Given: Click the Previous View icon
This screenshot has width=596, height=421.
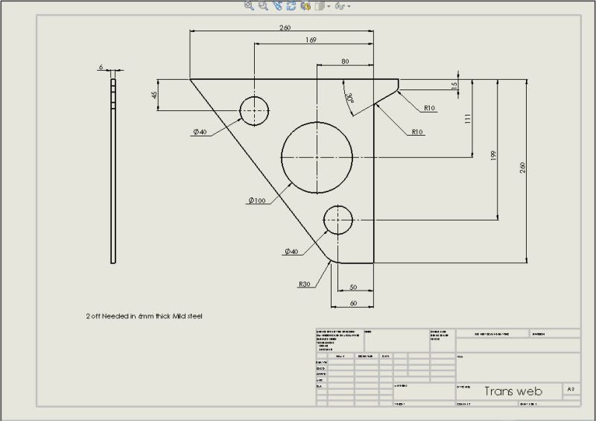Looking at the screenshot, I should point(277,6).
